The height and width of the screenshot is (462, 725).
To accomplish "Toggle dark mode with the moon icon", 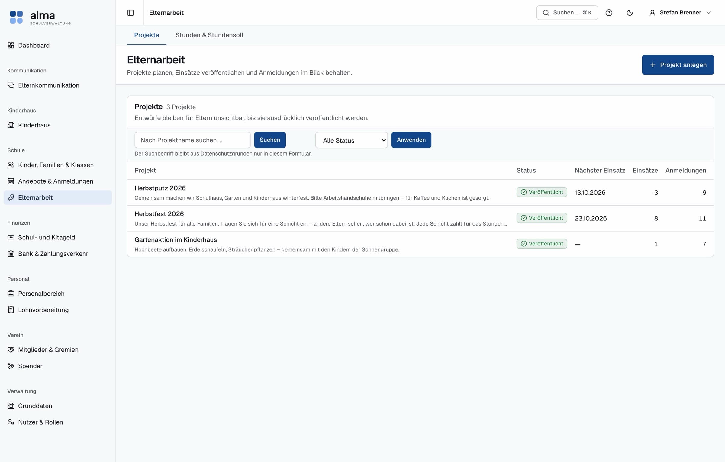I will point(630,13).
